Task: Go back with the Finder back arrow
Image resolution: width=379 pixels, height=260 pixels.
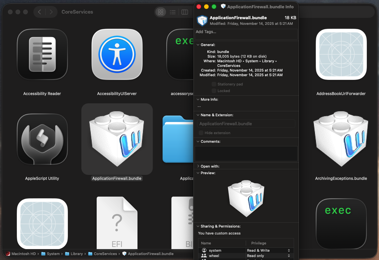Action: [39, 12]
